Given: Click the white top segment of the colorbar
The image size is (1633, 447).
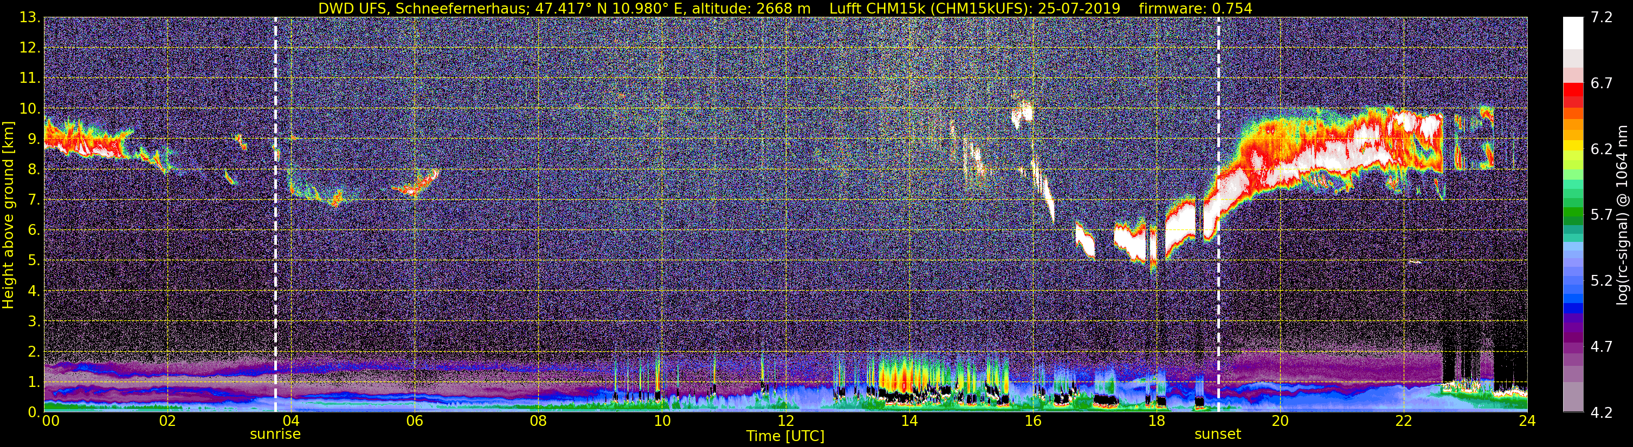Looking at the screenshot, I should click(1573, 33).
